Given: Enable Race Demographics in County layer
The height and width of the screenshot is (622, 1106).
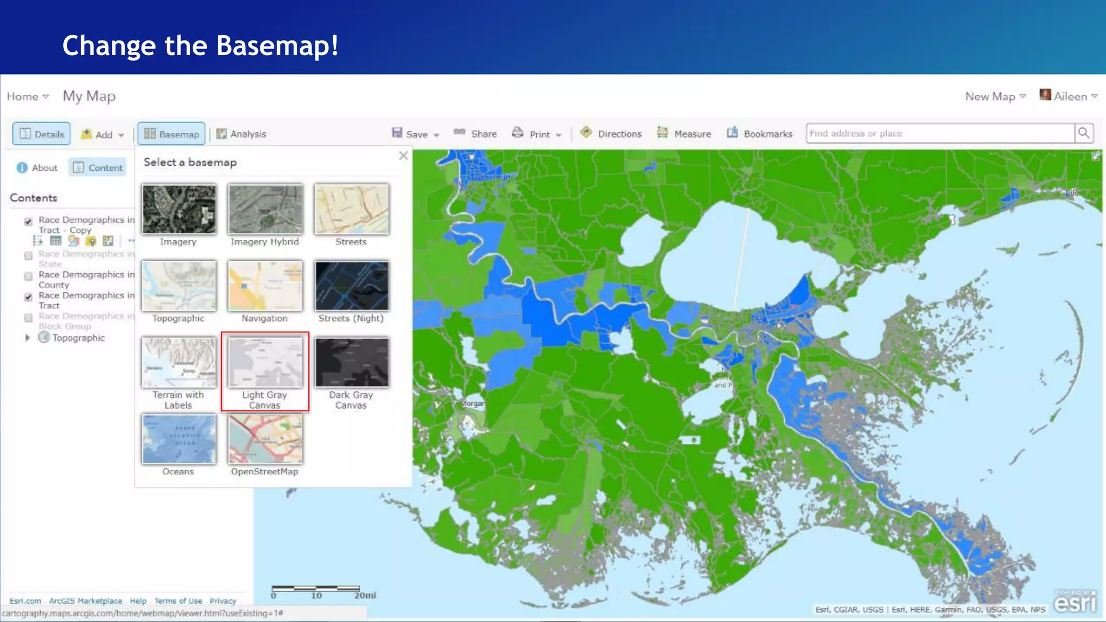Looking at the screenshot, I should pyautogui.click(x=29, y=276).
